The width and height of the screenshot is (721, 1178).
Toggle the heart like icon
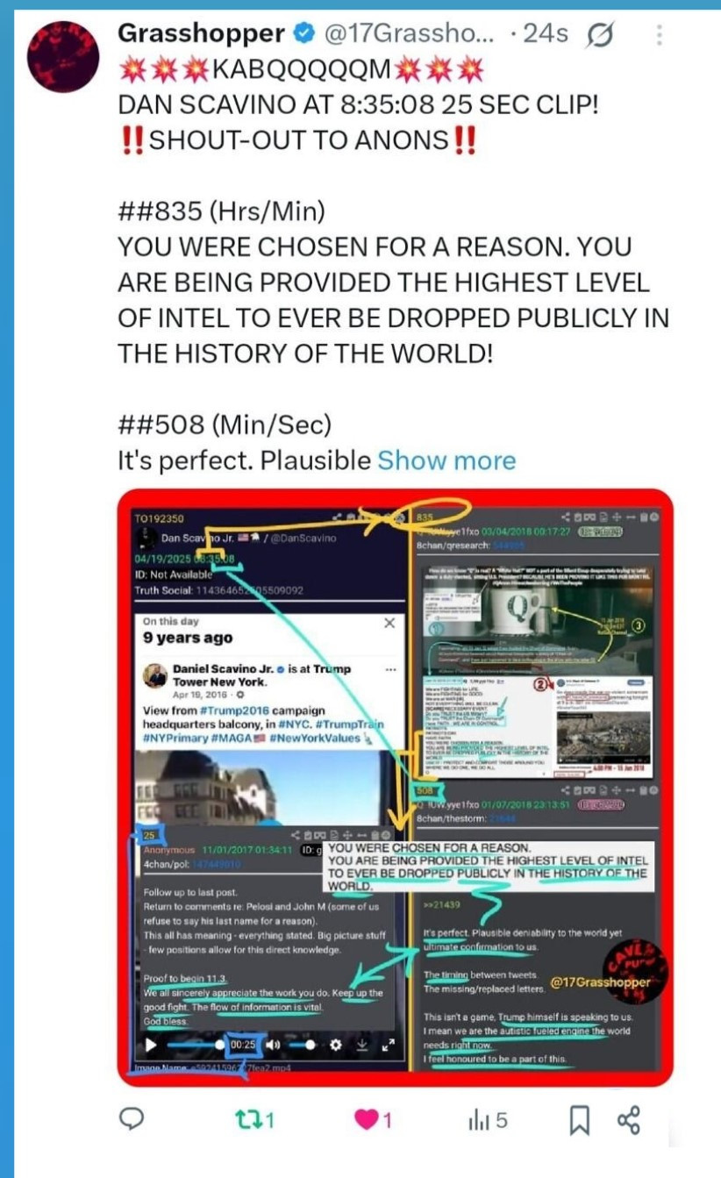[x=373, y=1119]
